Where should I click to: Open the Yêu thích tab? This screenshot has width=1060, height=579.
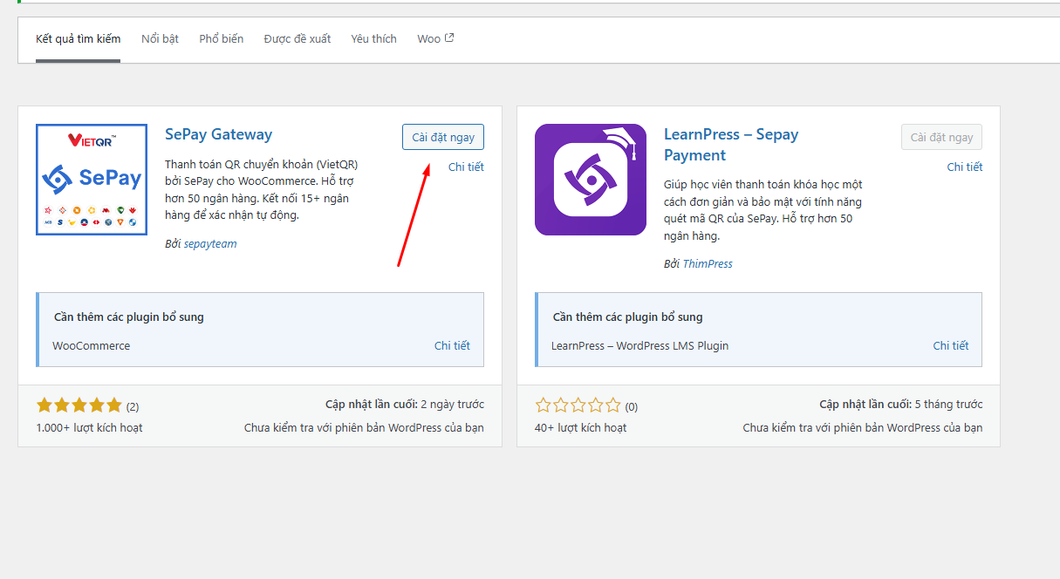coord(373,39)
